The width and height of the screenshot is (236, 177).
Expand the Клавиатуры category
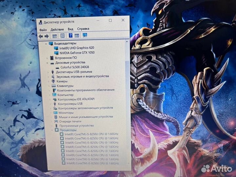[49, 86]
